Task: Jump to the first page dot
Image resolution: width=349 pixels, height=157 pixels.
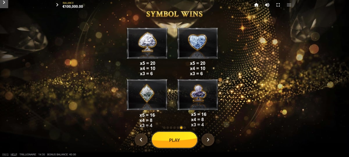Action: tap(164, 127)
